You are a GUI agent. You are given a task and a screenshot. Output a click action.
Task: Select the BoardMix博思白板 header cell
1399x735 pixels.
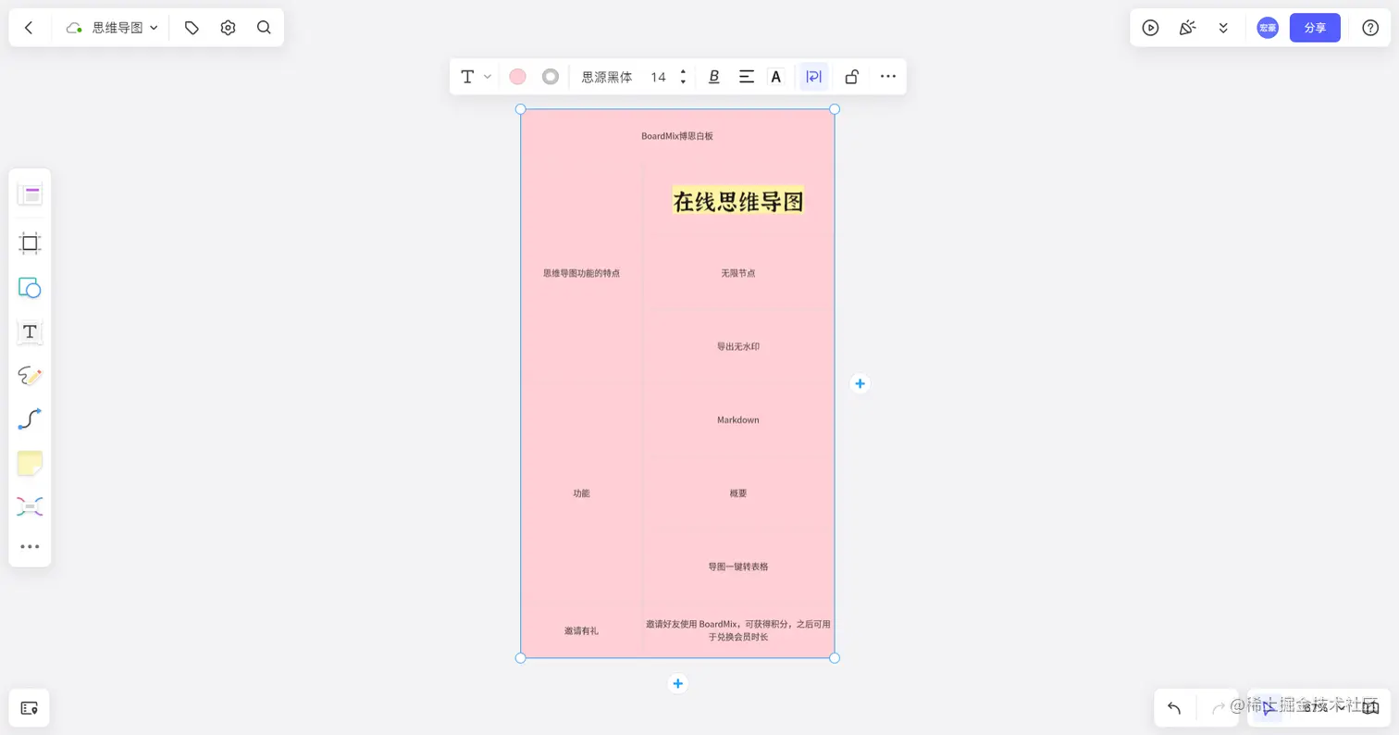677,136
